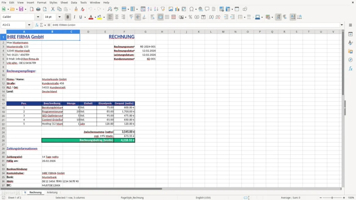The width and height of the screenshot is (356, 200).
Task: Toggle Bold formatting
Action: 68,17
